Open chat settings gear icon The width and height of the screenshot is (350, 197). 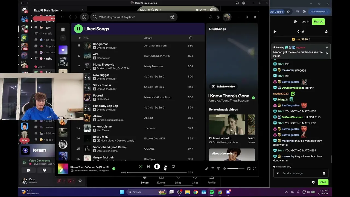tap(313, 182)
